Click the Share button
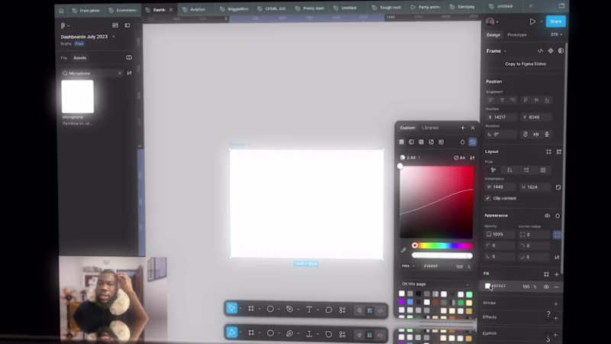Screen dimensions: 611x344 (556, 21)
